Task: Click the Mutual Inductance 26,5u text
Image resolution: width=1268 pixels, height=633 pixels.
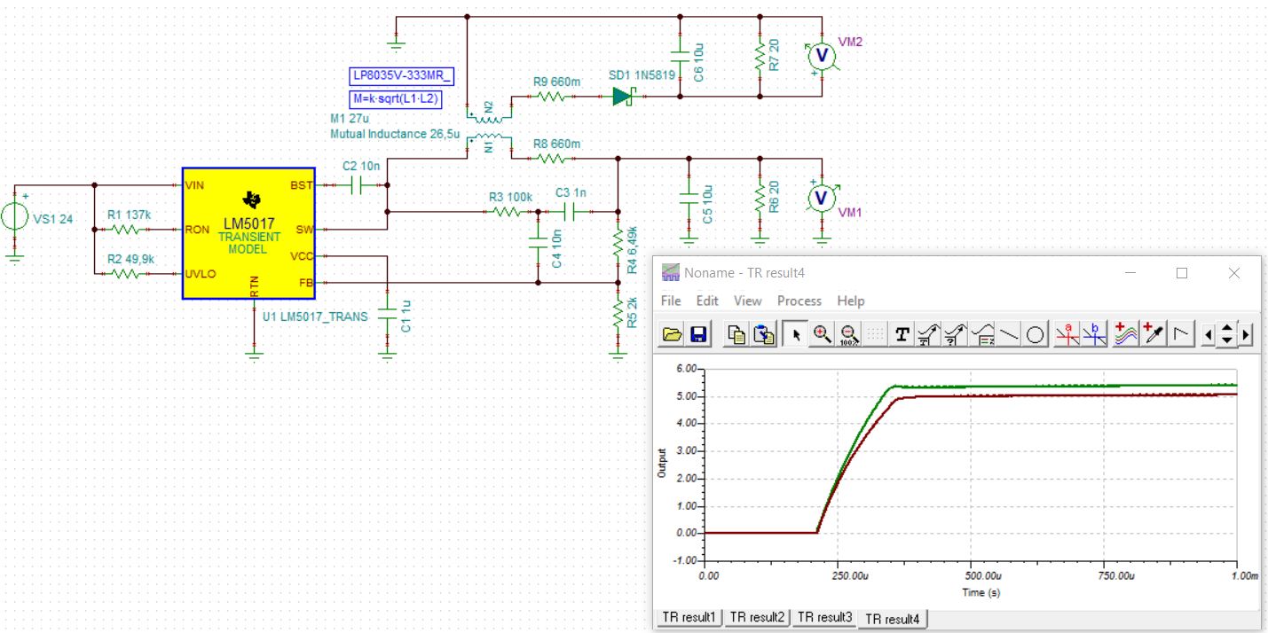Action: pos(394,135)
